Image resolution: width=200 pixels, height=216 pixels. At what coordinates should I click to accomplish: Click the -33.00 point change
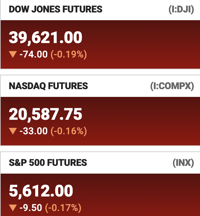tap(33, 131)
